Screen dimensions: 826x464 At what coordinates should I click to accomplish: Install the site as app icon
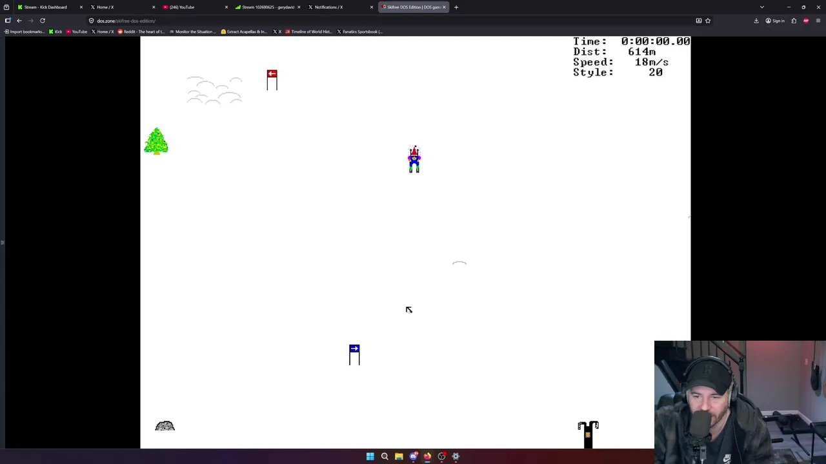click(x=699, y=21)
